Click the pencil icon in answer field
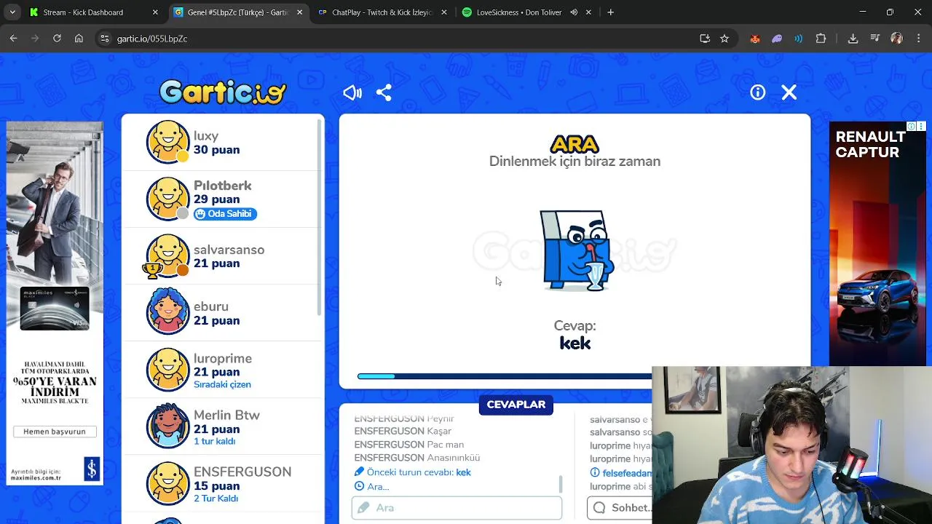This screenshot has width=932, height=524. tap(364, 508)
